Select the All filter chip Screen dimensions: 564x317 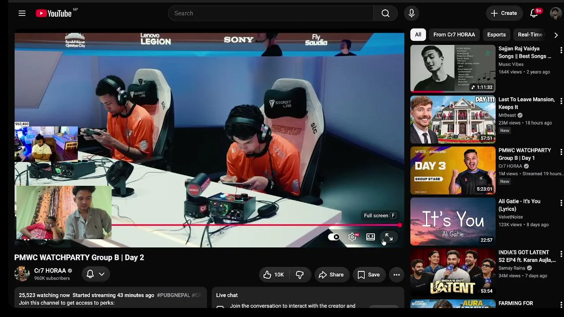click(418, 35)
